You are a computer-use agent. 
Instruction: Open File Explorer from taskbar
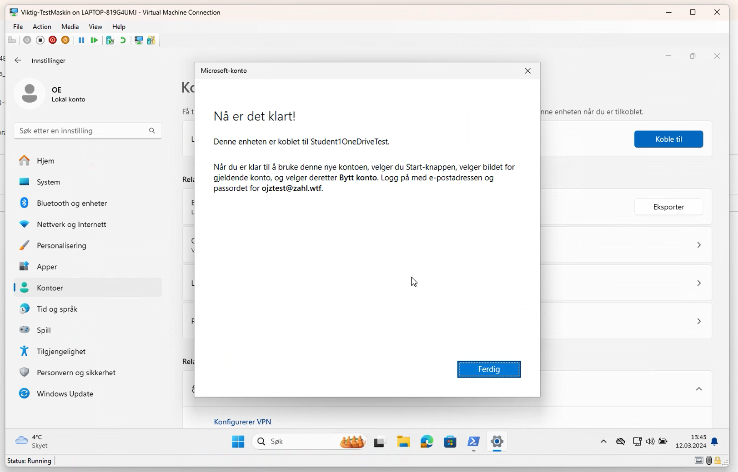(403, 442)
